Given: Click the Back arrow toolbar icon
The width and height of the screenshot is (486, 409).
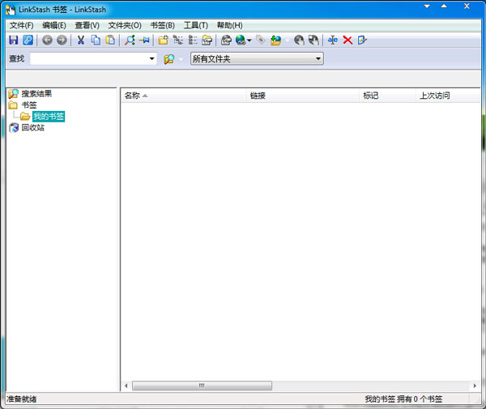Looking at the screenshot, I should tap(47, 40).
